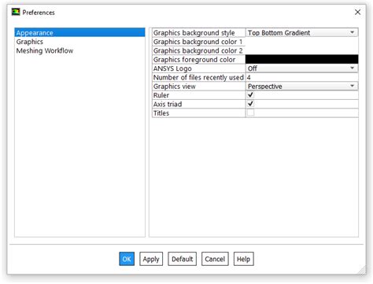Image resolution: width=373 pixels, height=284 pixels.
Task: Edit Number of files recently used field
Action: pyautogui.click(x=301, y=77)
